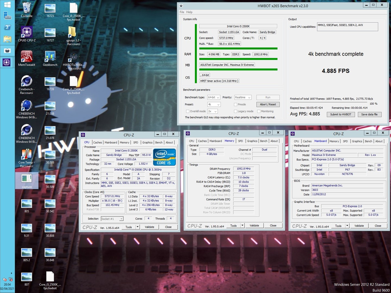Launch the MemTweakIt desktop shortcut
Image resolution: width=391 pixels, height=293 pixels.
pos(27,59)
